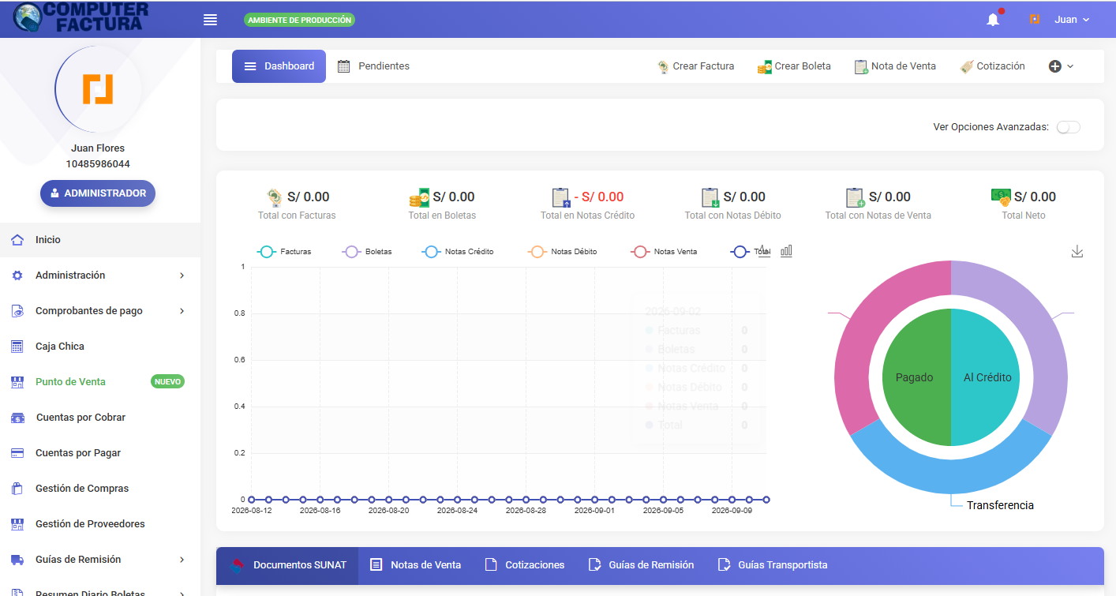This screenshot has height=596, width=1116.
Task: Open Nota de Venta shortcut
Action: tap(895, 66)
